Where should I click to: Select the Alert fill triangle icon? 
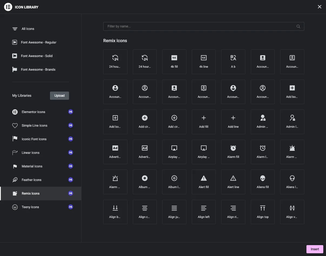(x=204, y=182)
